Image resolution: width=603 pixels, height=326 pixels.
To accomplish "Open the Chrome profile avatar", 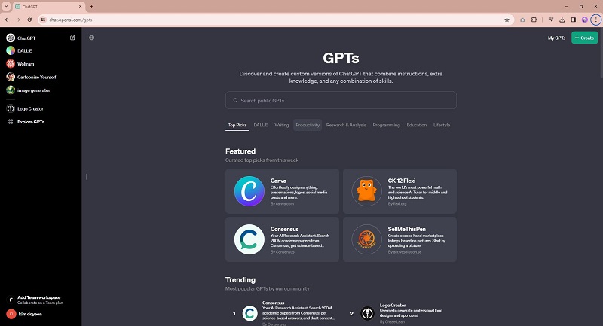I will (x=585, y=20).
